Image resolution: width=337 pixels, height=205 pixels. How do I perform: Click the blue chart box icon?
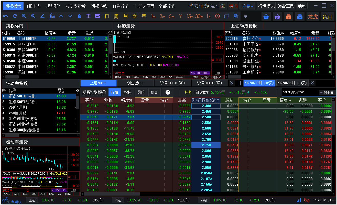300,17
